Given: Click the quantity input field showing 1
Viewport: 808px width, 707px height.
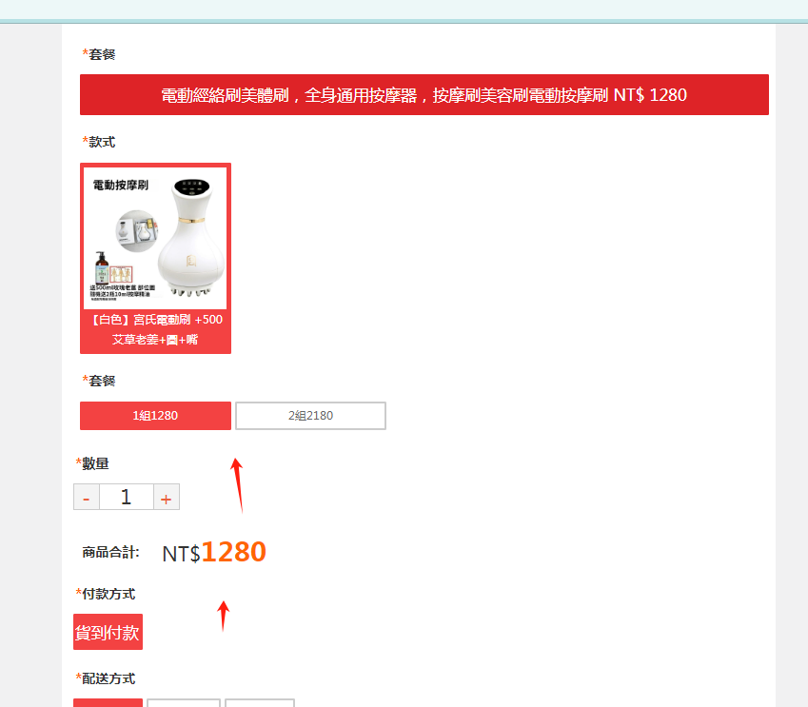Looking at the screenshot, I should click(127, 497).
